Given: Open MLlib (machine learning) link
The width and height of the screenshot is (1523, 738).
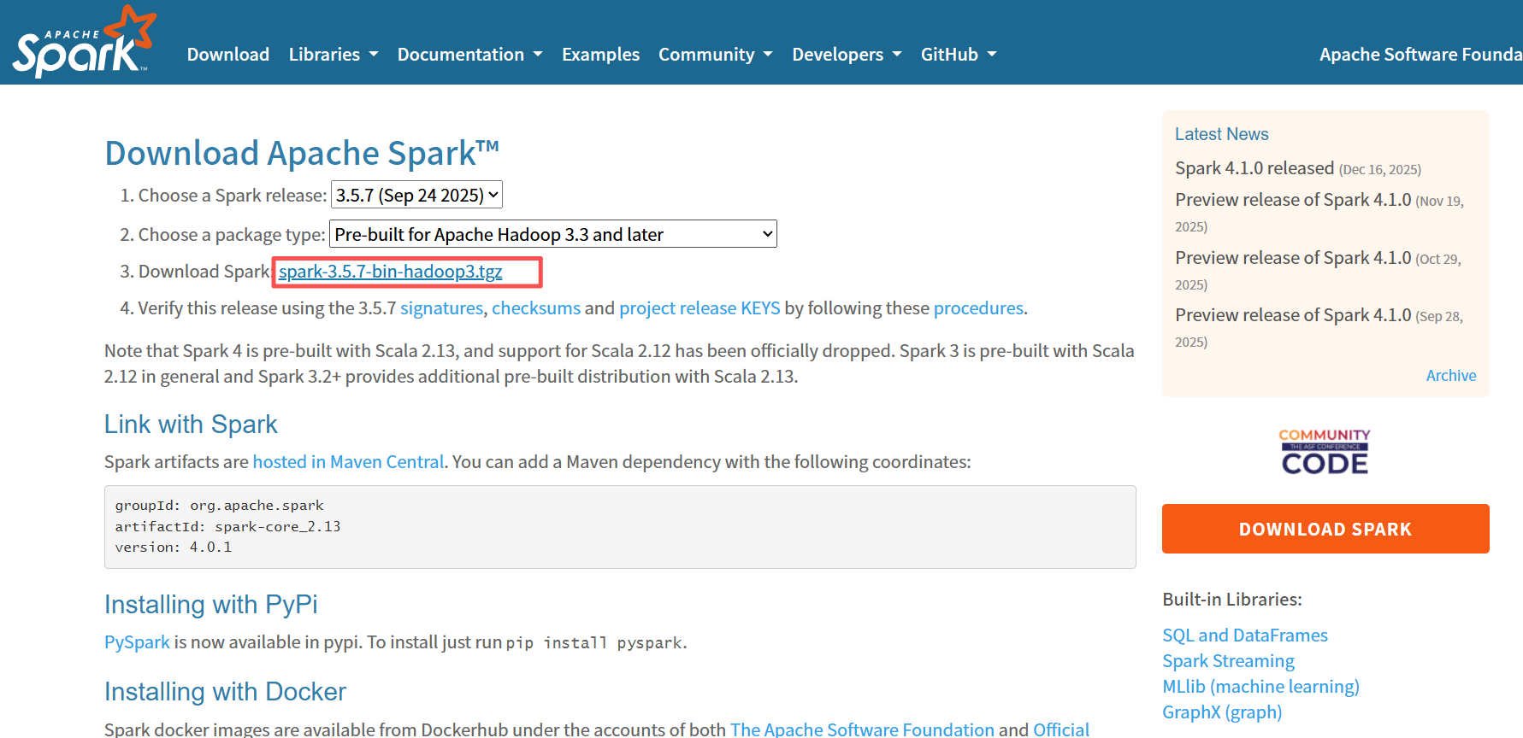Looking at the screenshot, I should [1260, 687].
